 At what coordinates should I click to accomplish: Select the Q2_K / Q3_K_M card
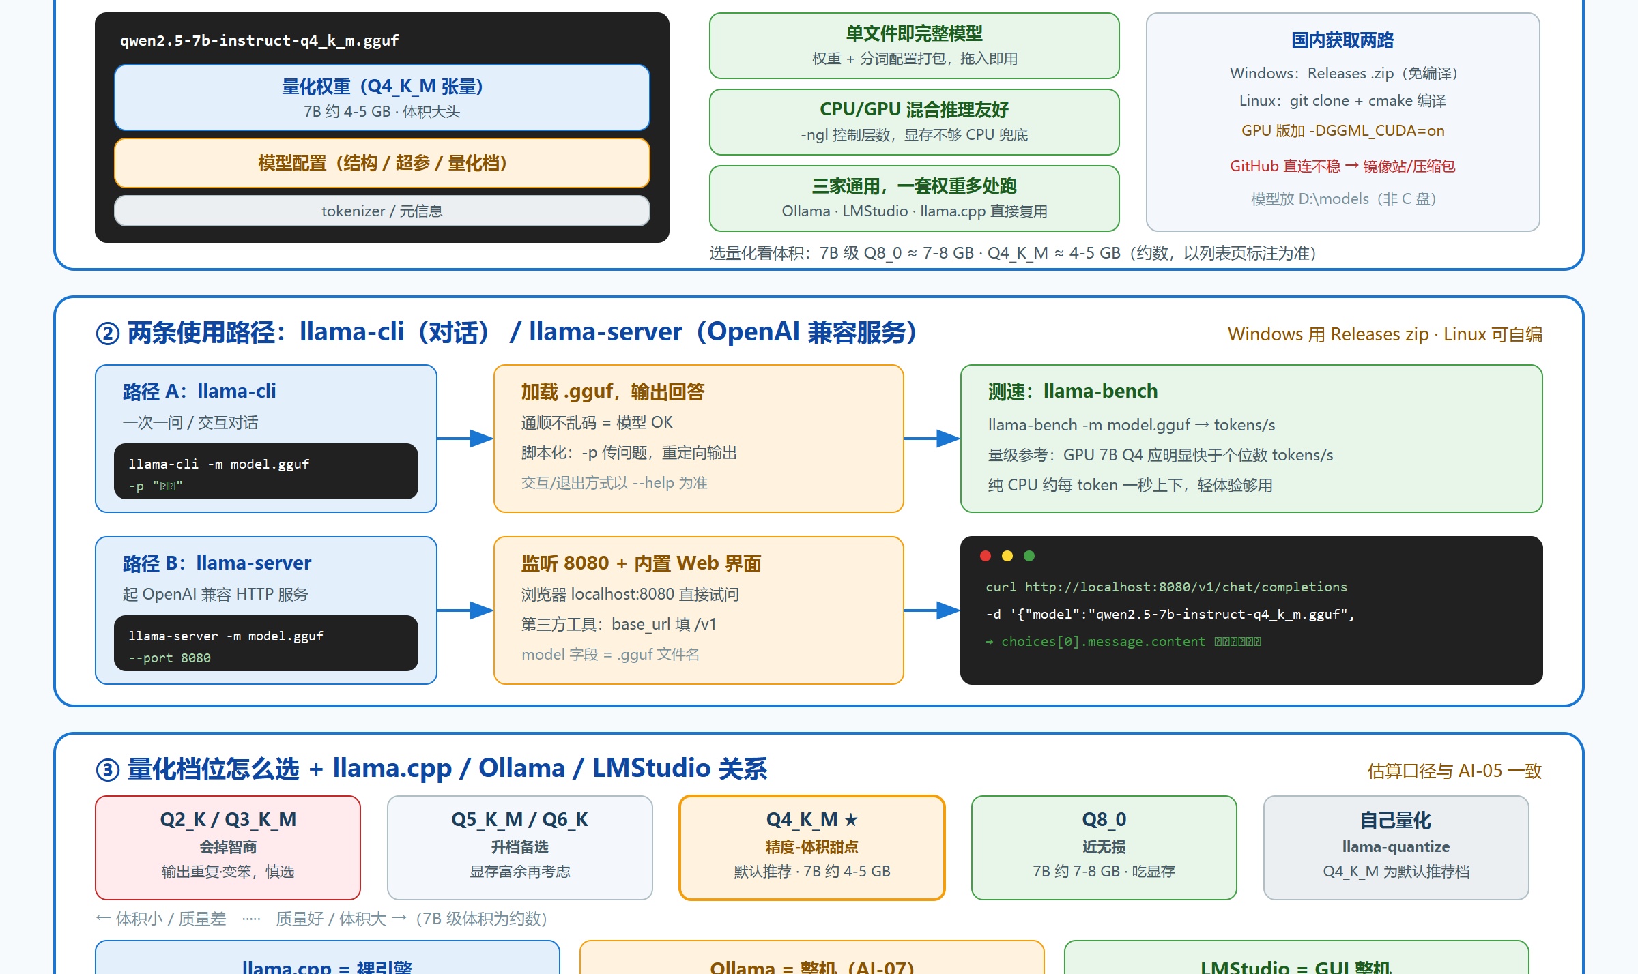(x=228, y=848)
